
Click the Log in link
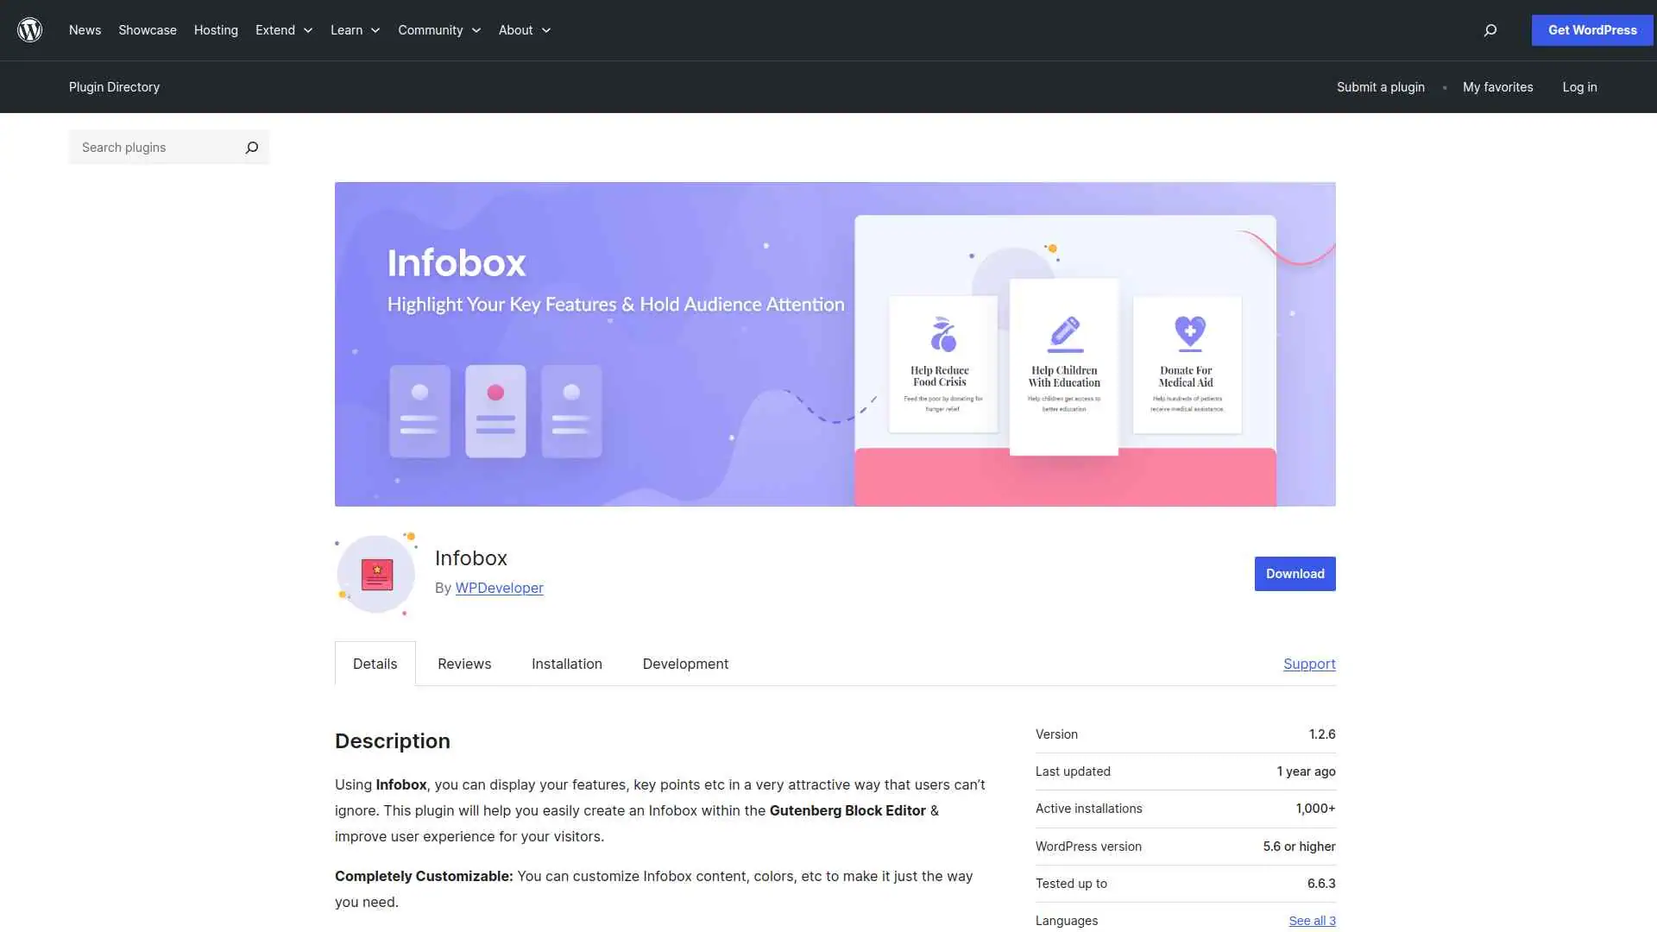[x=1579, y=86]
